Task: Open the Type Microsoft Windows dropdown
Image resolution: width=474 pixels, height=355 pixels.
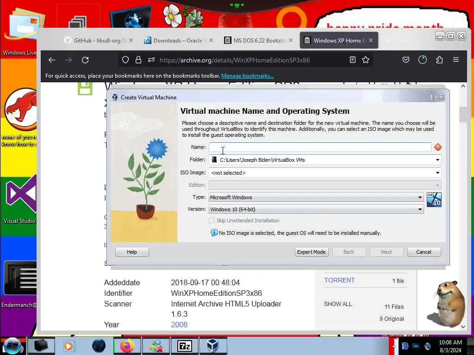Action: tap(316, 197)
